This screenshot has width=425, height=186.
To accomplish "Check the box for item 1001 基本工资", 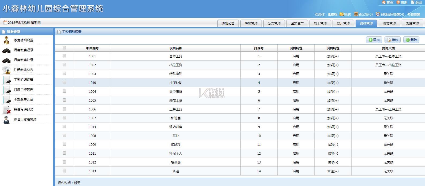I will tap(64, 56).
